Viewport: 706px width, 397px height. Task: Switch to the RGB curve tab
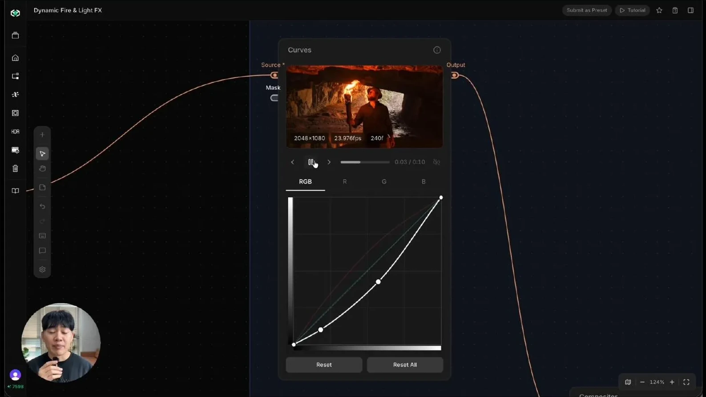(305, 181)
